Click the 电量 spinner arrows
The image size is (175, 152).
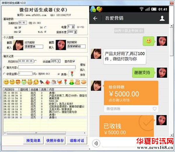coord(73,27)
